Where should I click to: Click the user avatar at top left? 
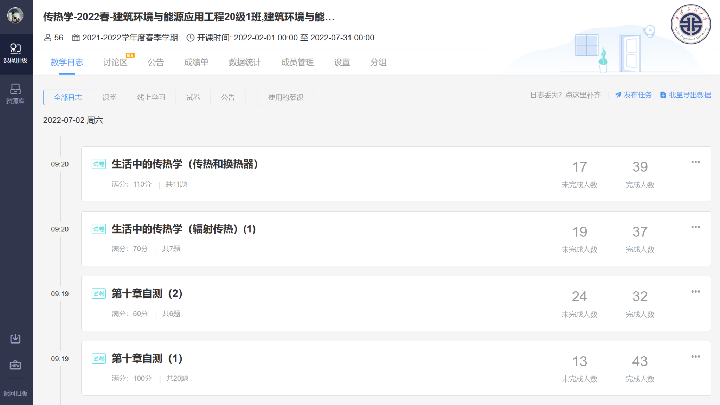pyautogui.click(x=15, y=15)
